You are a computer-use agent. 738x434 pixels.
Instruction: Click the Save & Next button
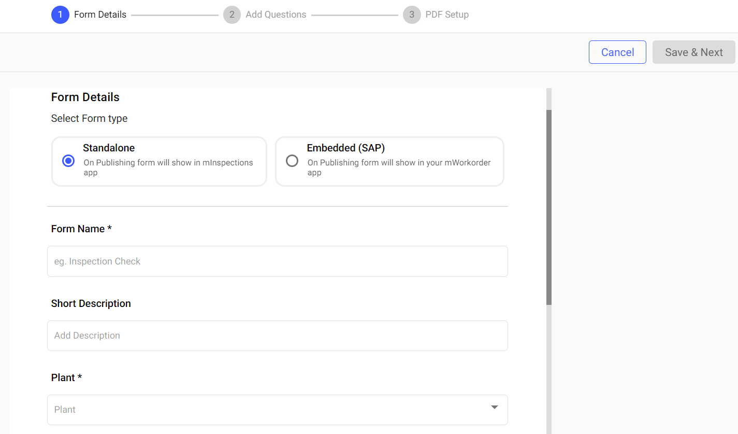click(693, 52)
